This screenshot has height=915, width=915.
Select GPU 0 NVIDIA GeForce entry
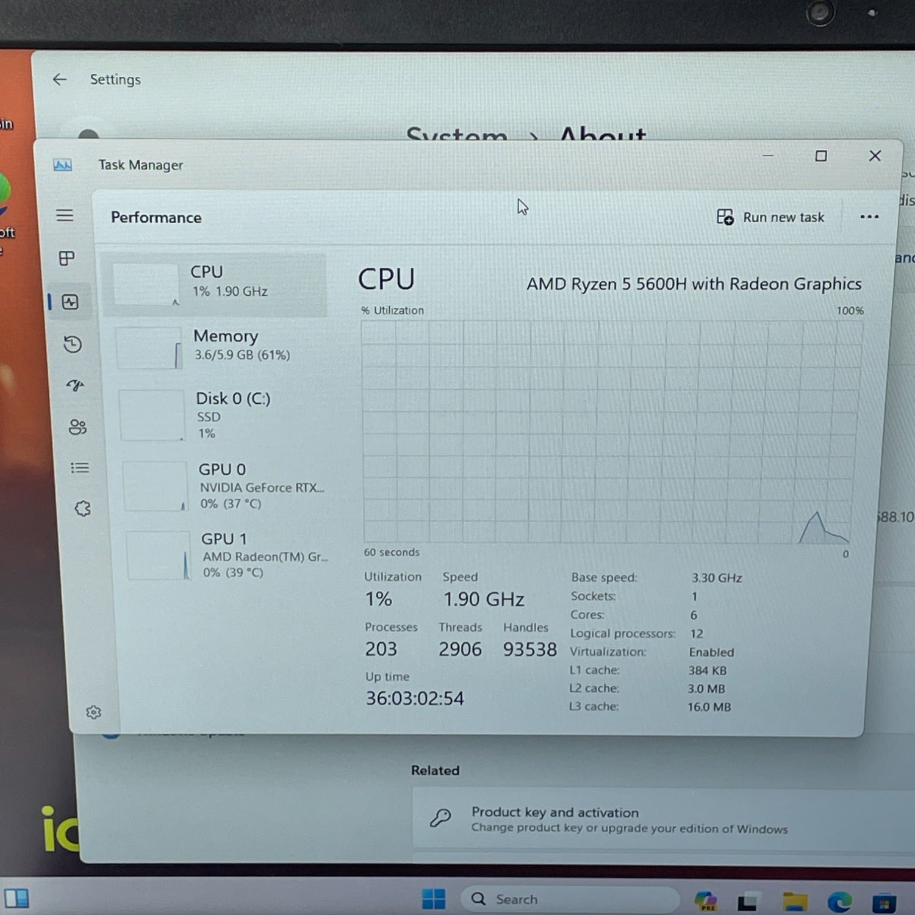click(226, 486)
